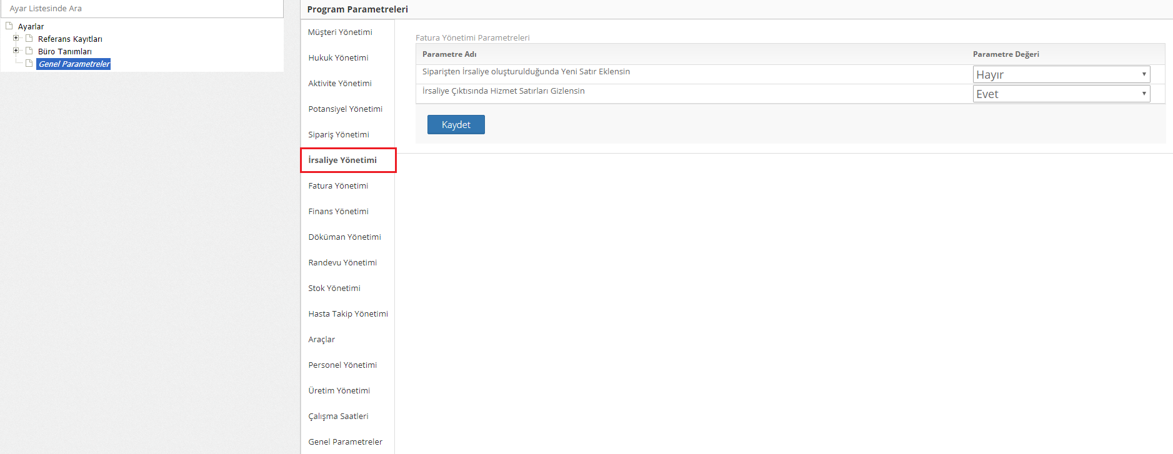This screenshot has height=454, width=1173.
Task: Go to the Hukuk Yönetimi tab
Action: [338, 57]
